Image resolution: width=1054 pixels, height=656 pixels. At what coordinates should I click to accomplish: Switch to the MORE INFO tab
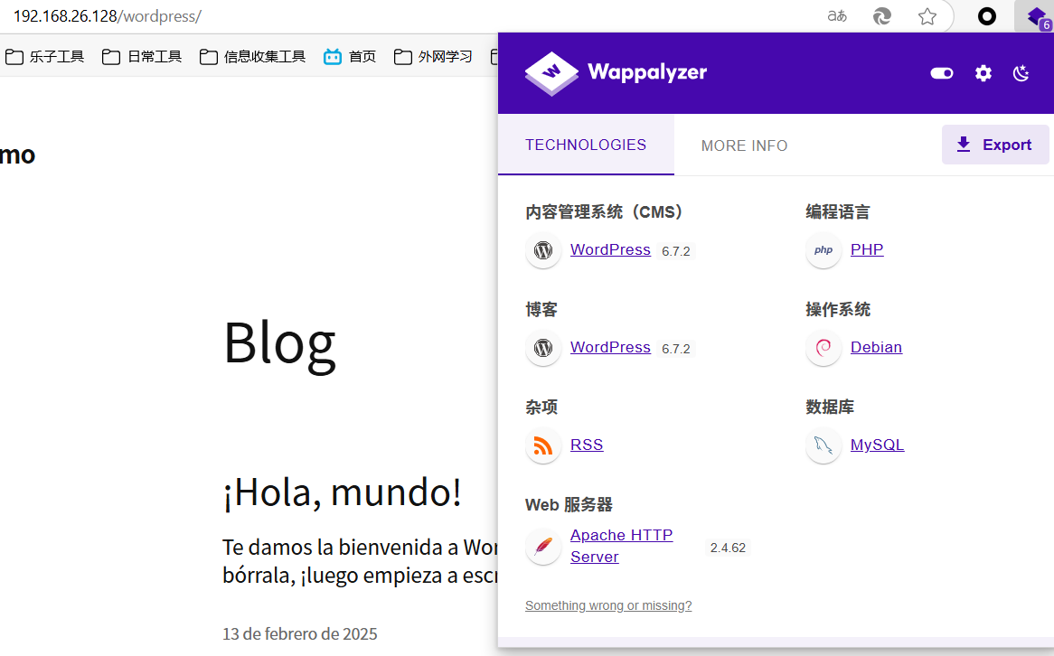(744, 145)
